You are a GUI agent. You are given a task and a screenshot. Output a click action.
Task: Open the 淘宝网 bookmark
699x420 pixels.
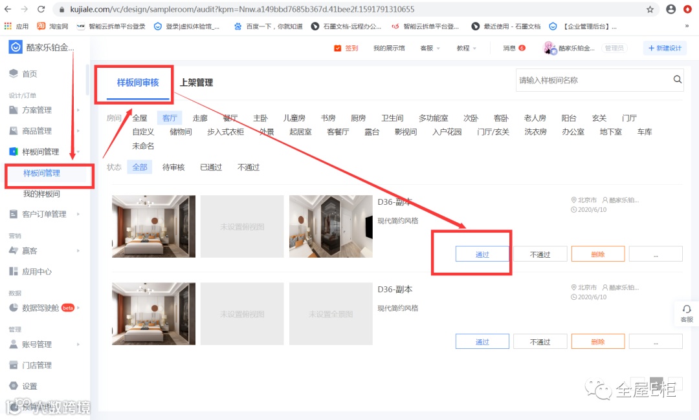52,26
